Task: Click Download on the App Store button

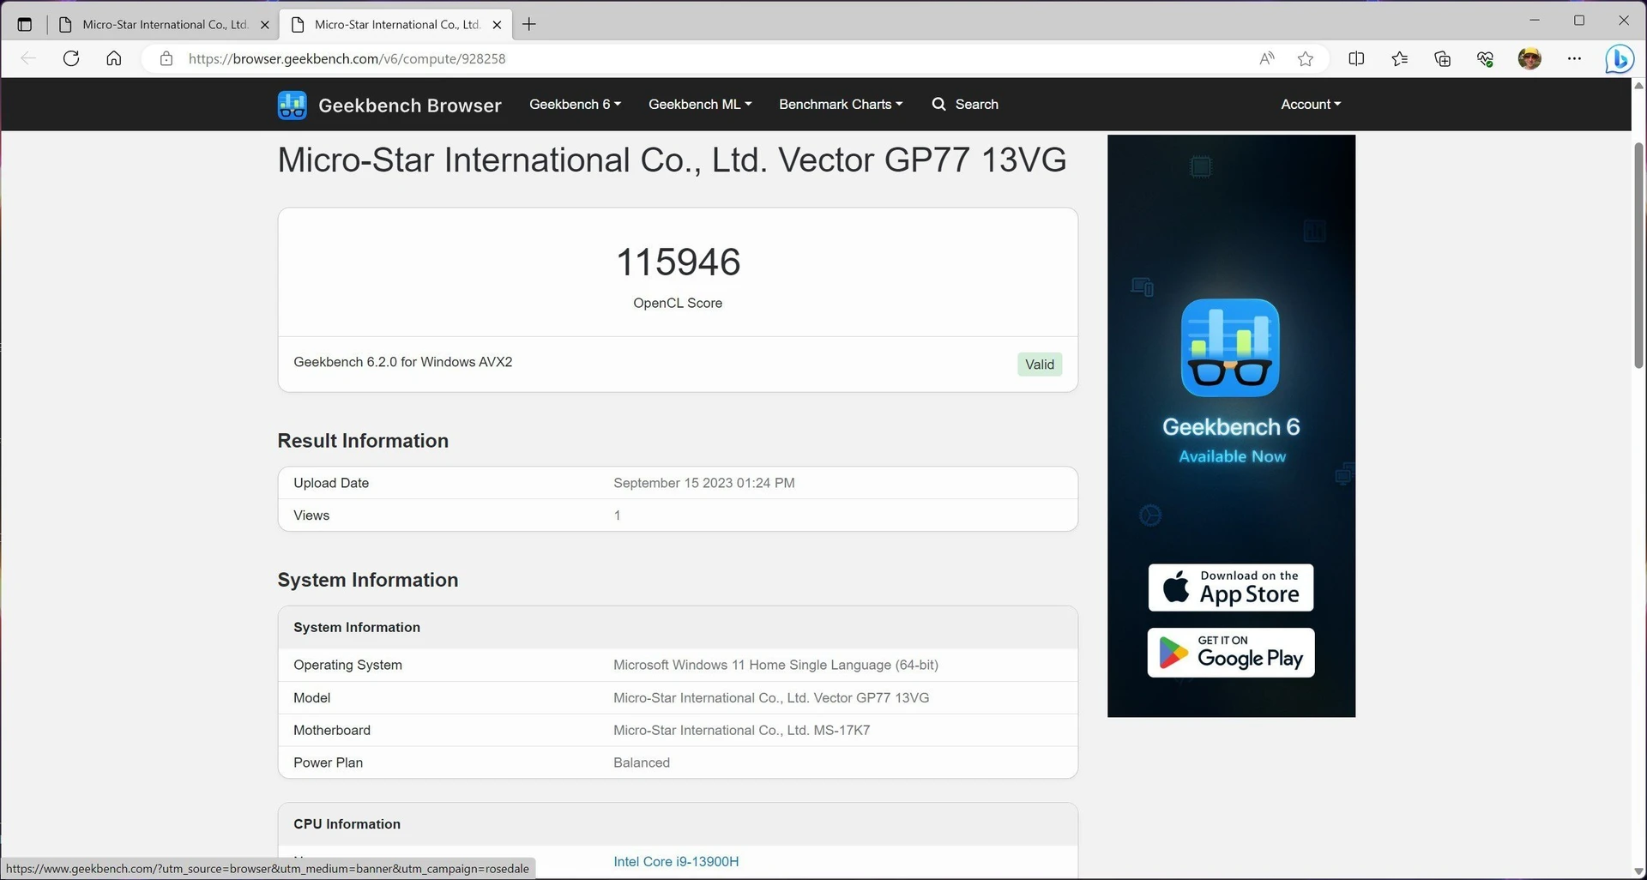Action: [x=1231, y=588]
